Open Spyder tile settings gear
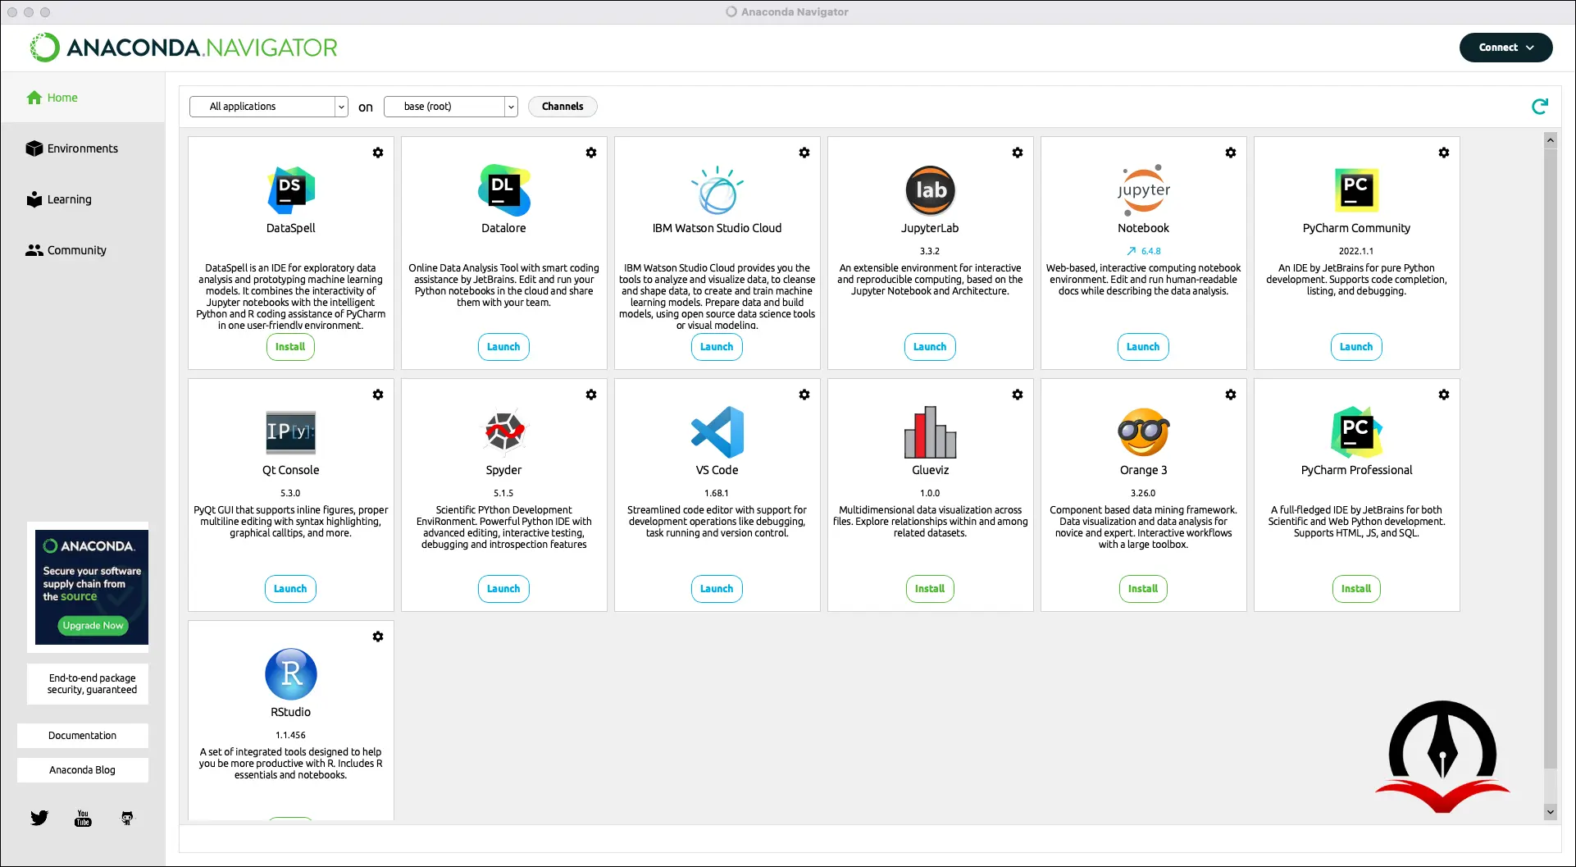Viewport: 1576px width, 867px height. pos(591,395)
